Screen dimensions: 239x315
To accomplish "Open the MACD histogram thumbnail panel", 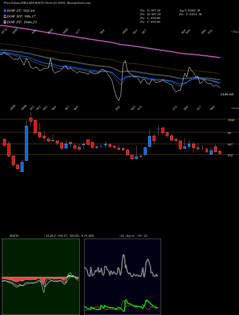I will 41,277.
